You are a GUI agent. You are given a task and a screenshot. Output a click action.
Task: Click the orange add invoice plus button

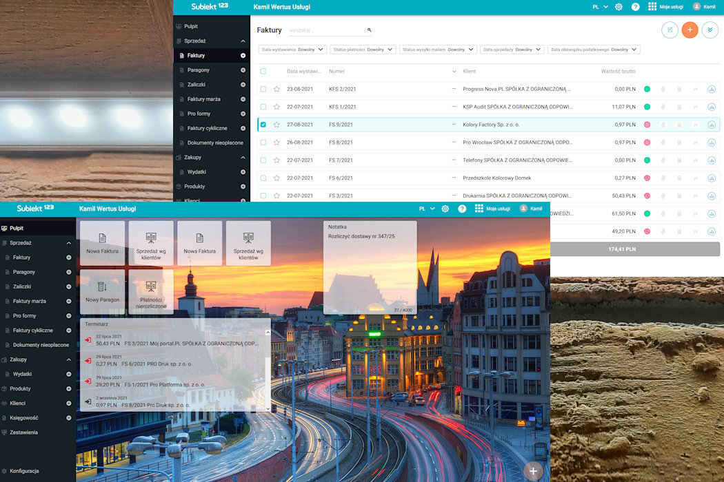coord(690,30)
